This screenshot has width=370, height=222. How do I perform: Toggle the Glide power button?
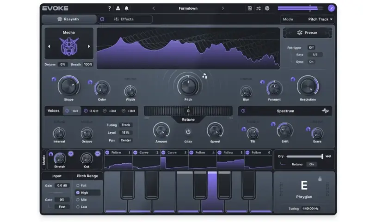pos(188,132)
